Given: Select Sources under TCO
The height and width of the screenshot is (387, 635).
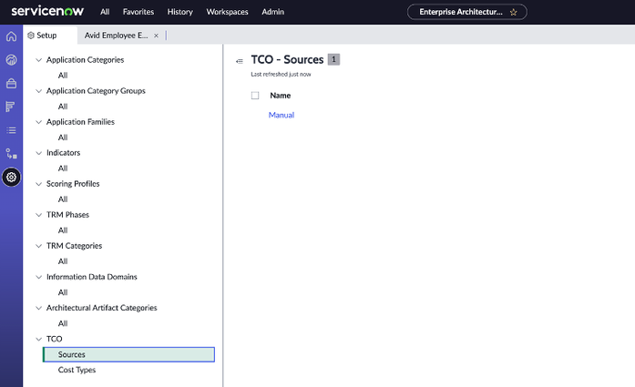Looking at the screenshot, I should [x=128, y=354].
